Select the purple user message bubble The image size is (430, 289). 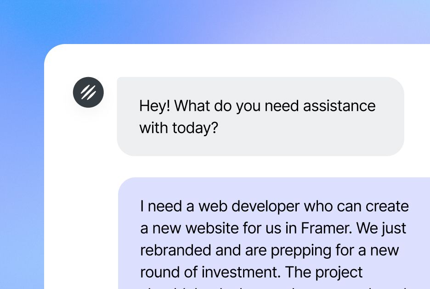[274, 233]
